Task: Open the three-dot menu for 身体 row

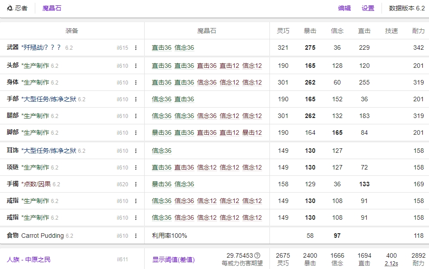Action: pyautogui.click(x=136, y=83)
